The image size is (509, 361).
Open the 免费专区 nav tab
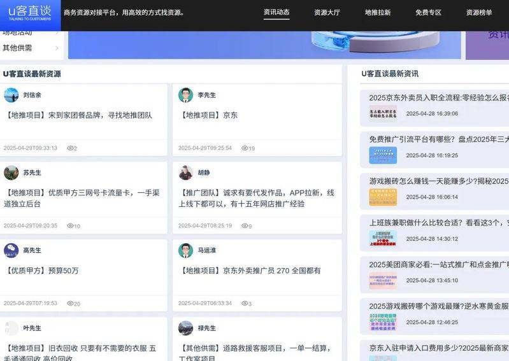tap(428, 12)
